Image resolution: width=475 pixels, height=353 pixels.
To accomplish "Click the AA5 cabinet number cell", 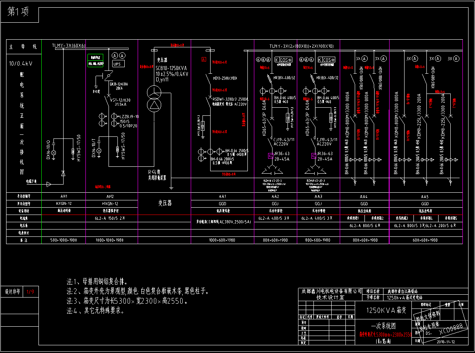I will [x=425, y=196].
